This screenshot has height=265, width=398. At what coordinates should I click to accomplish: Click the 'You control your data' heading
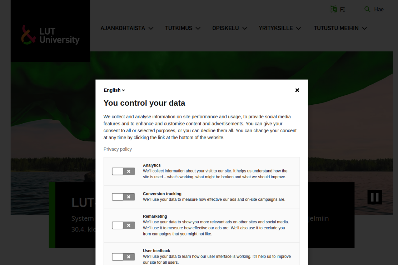click(x=144, y=103)
